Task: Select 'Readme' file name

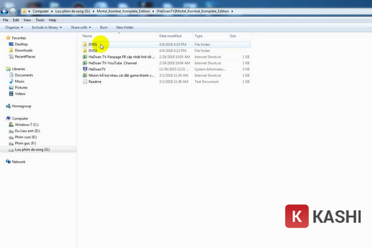Action: [x=95, y=81]
